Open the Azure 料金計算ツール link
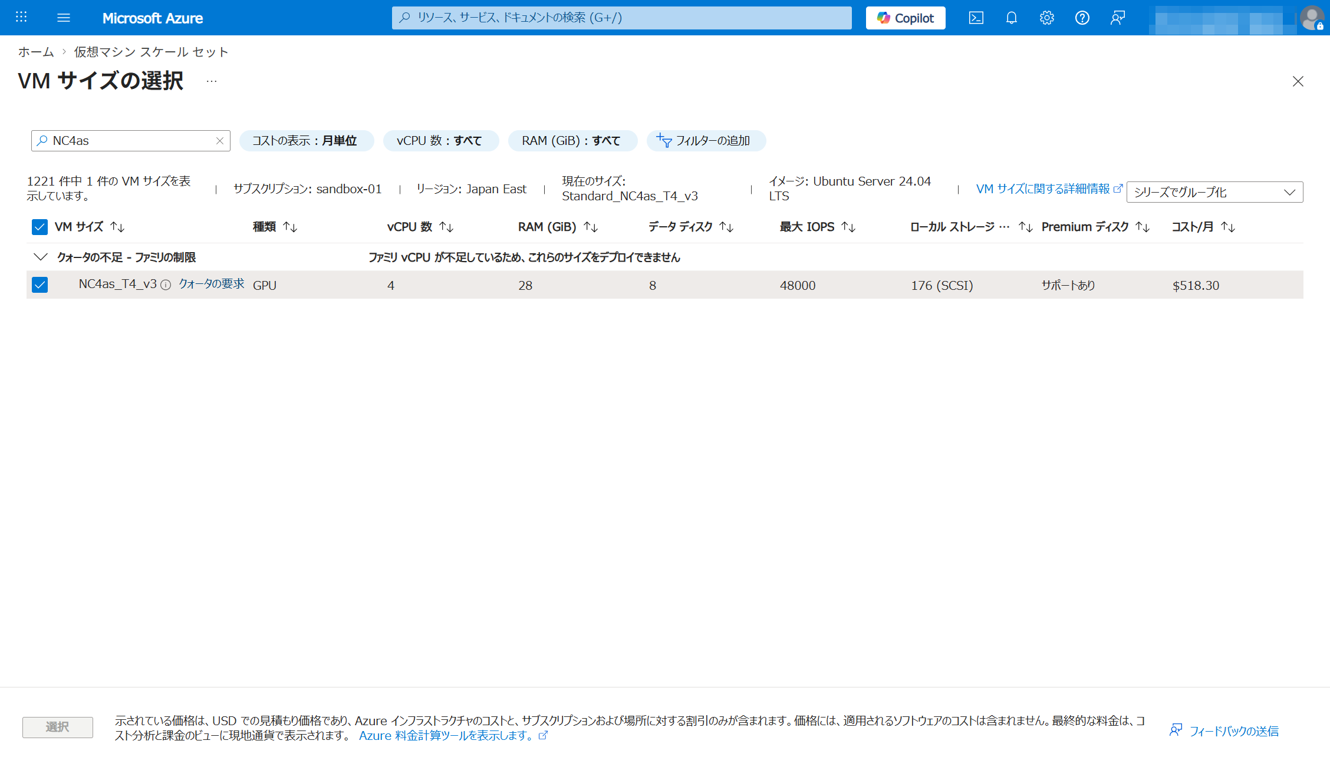The width and height of the screenshot is (1330, 767). pyautogui.click(x=447, y=735)
